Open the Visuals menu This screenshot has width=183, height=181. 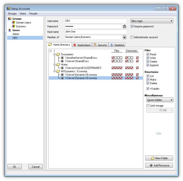33,14
